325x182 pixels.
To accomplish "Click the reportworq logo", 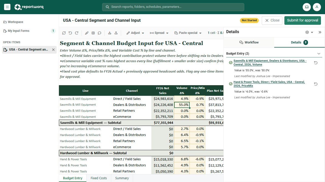I will (x=29, y=7).
